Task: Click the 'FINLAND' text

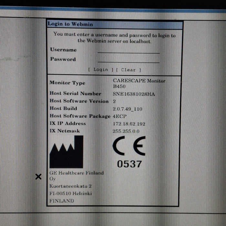Action: click(62, 201)
